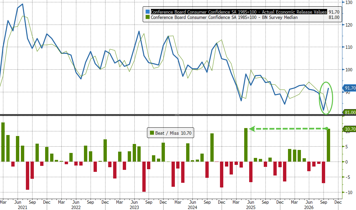Click the blue Actual Economic Release Values swatch
Screen dimensions: 356x210
pyautogui.click(x=148, y=12)
